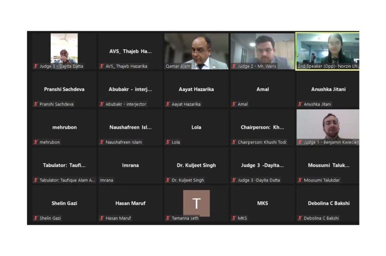Click muted mic icon beside Hasan Maruf caption

tap(102, 218)
